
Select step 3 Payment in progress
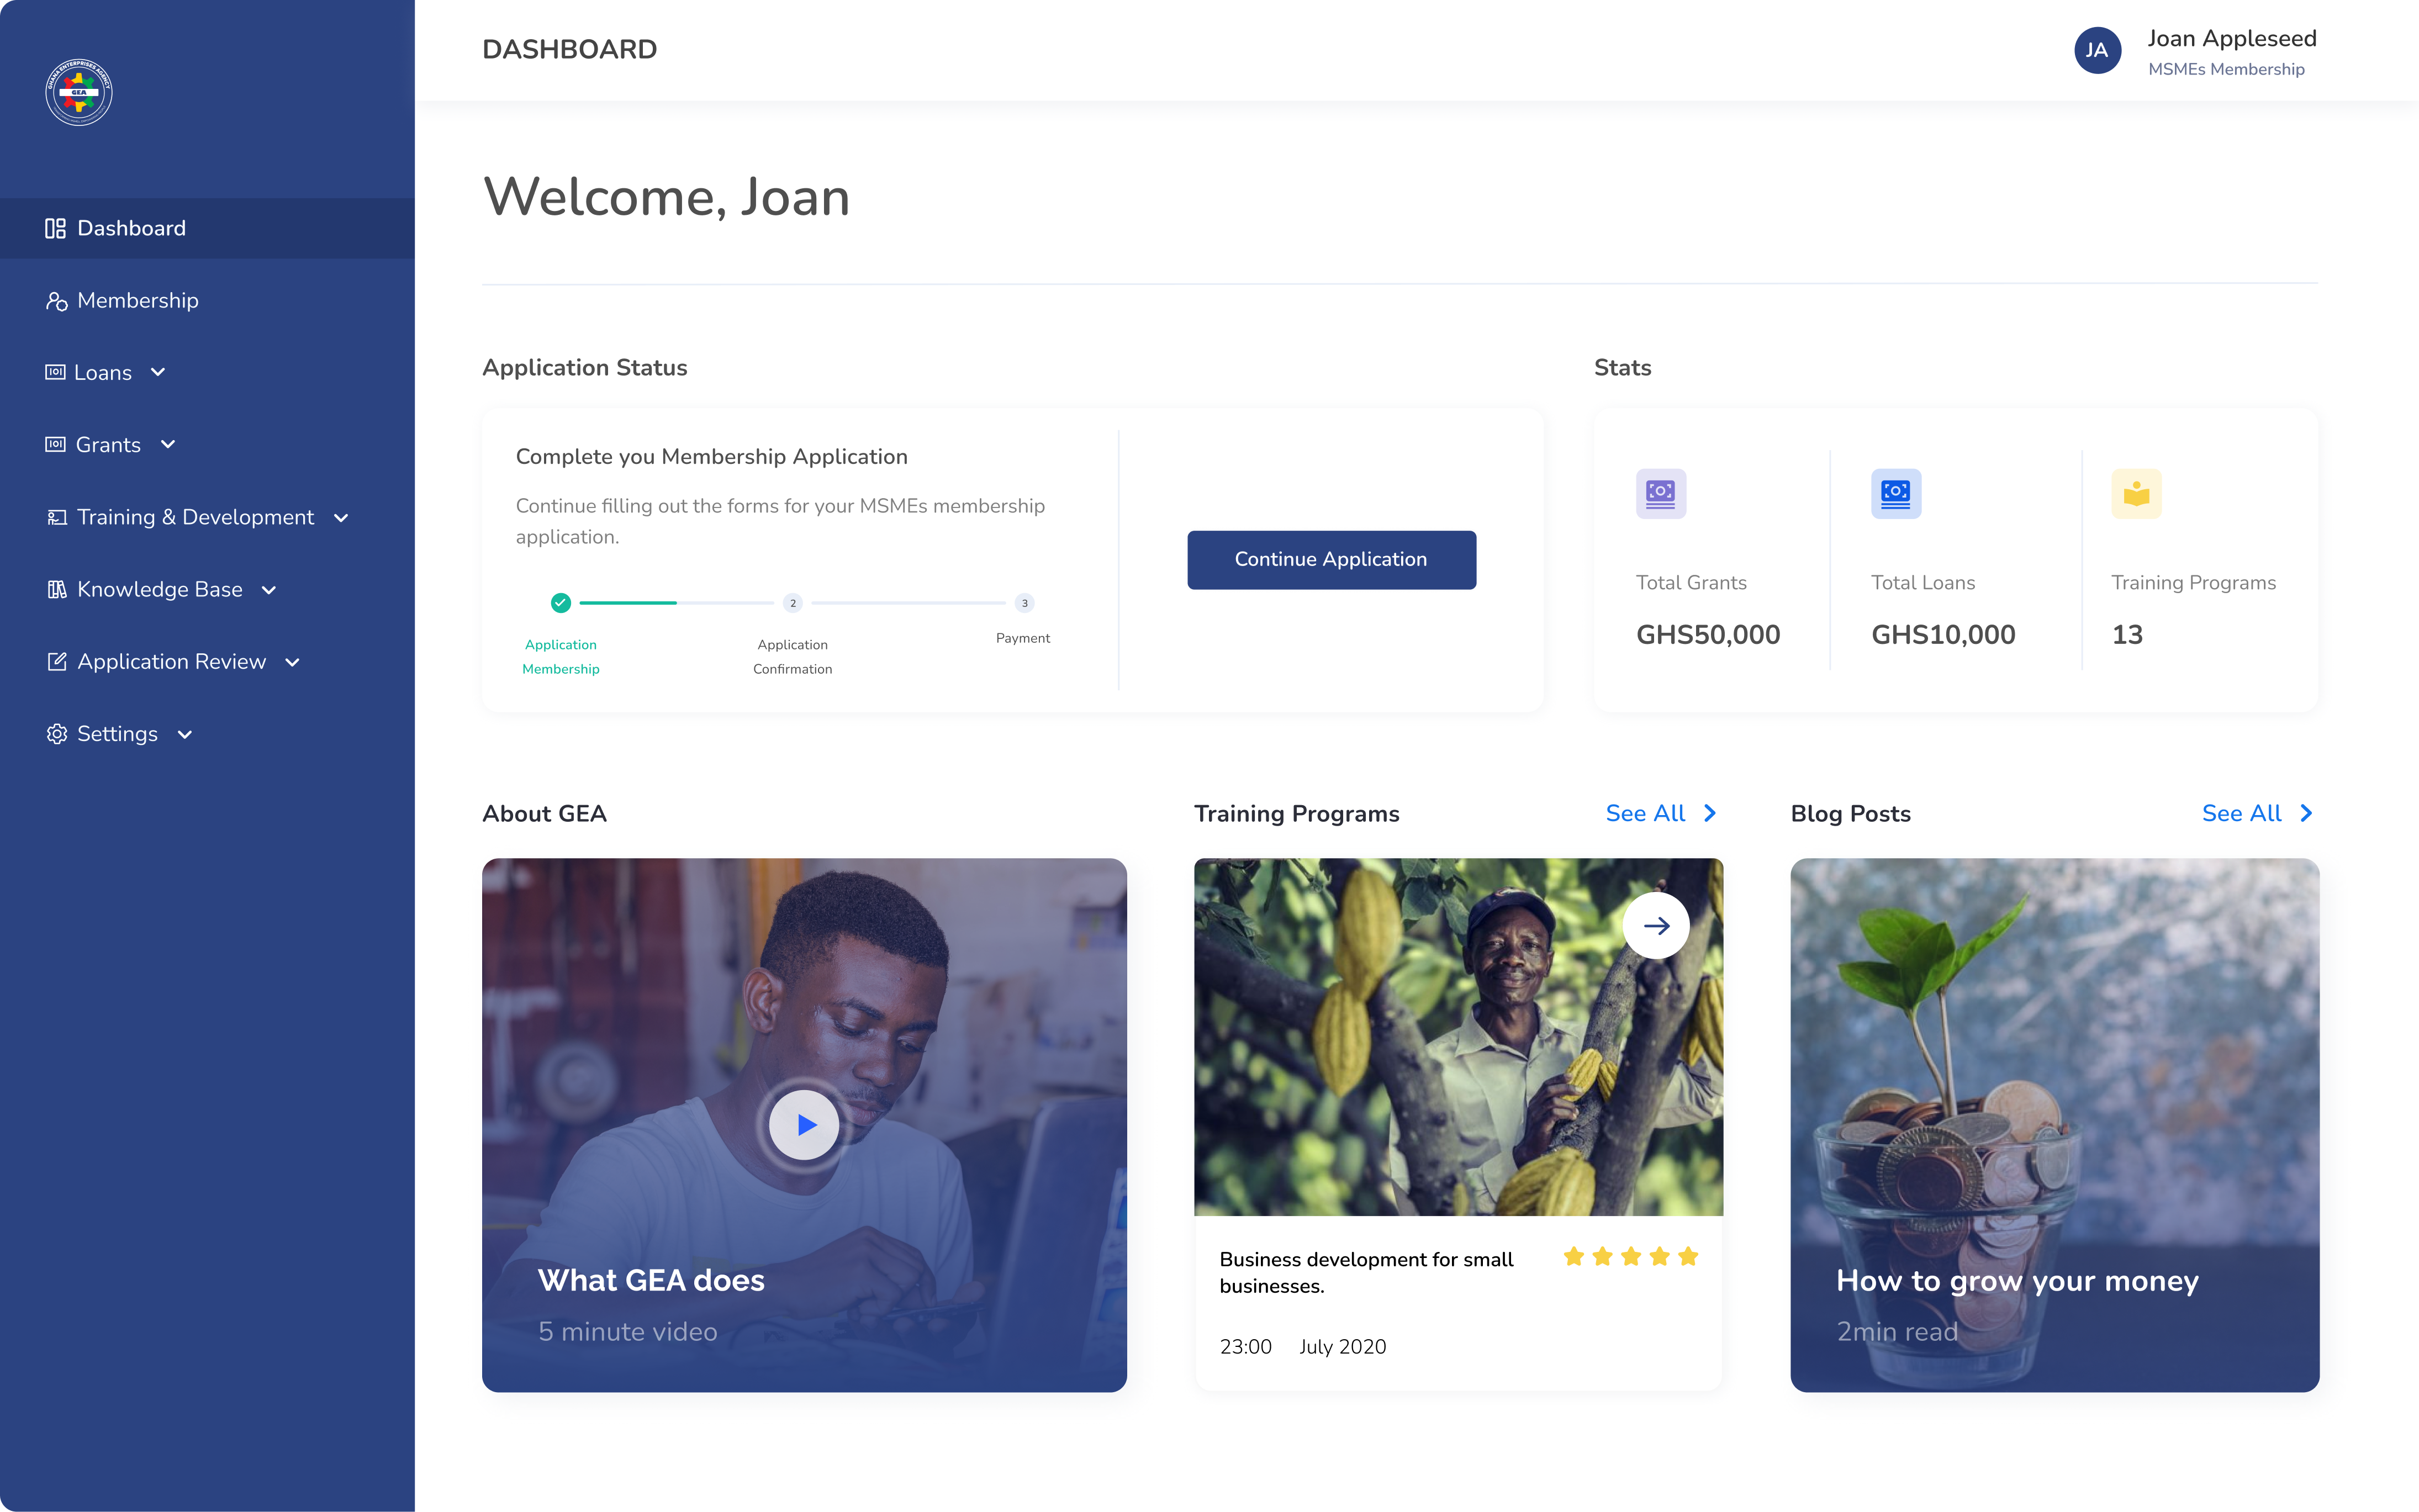tap(1024, 603)
